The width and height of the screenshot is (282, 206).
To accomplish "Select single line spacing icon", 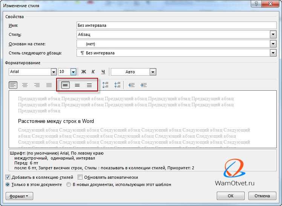I will click(65, 85).
